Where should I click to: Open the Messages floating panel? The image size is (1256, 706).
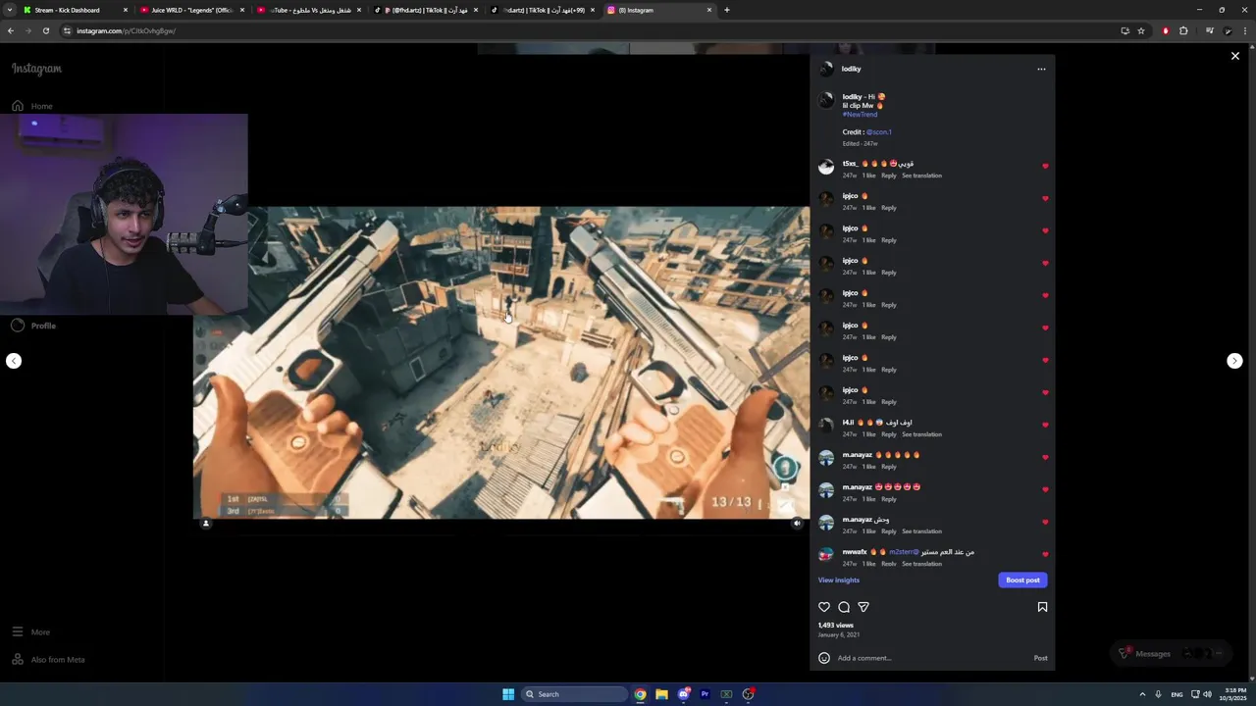[x=1174, y=653]
